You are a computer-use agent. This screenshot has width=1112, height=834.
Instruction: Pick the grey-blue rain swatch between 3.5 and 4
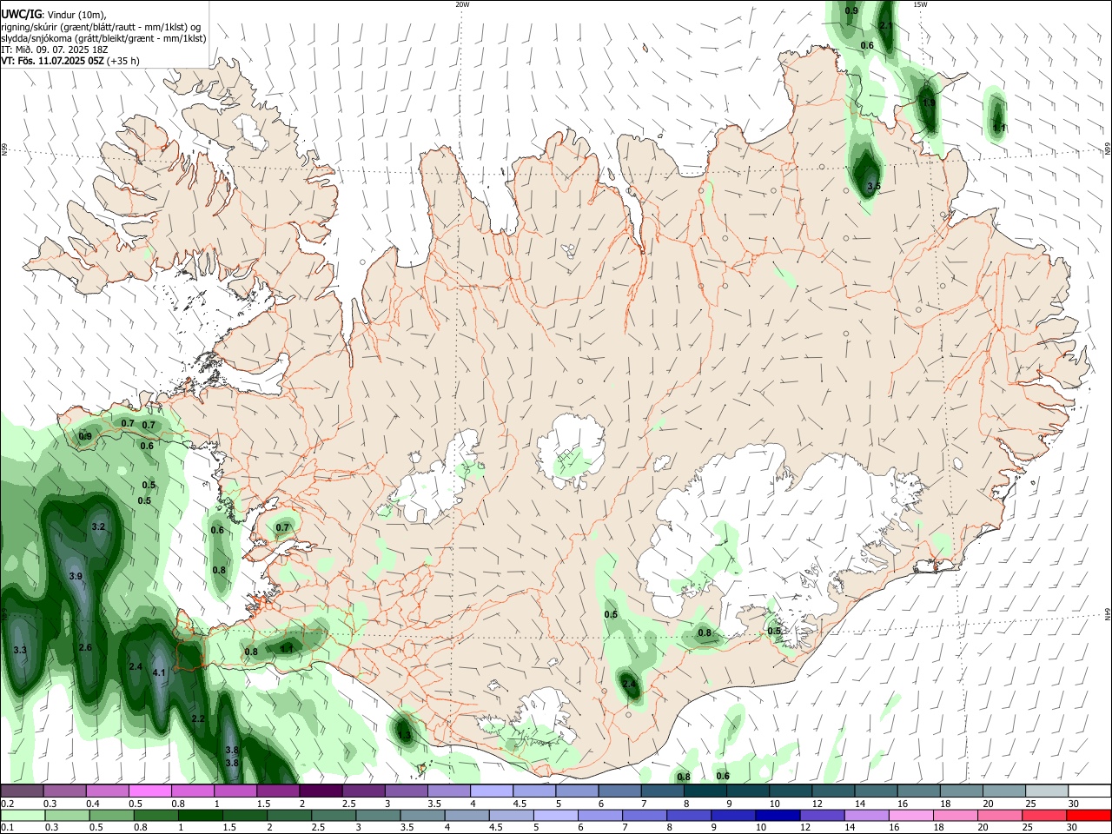tap(421, 815)
